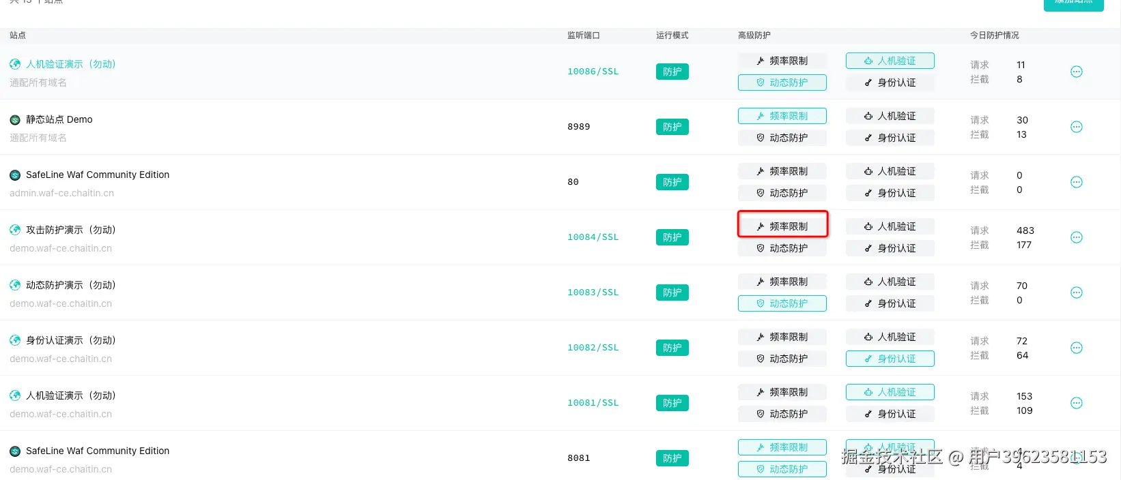Open more options for port 10081/SSL site

(1076, 403)
